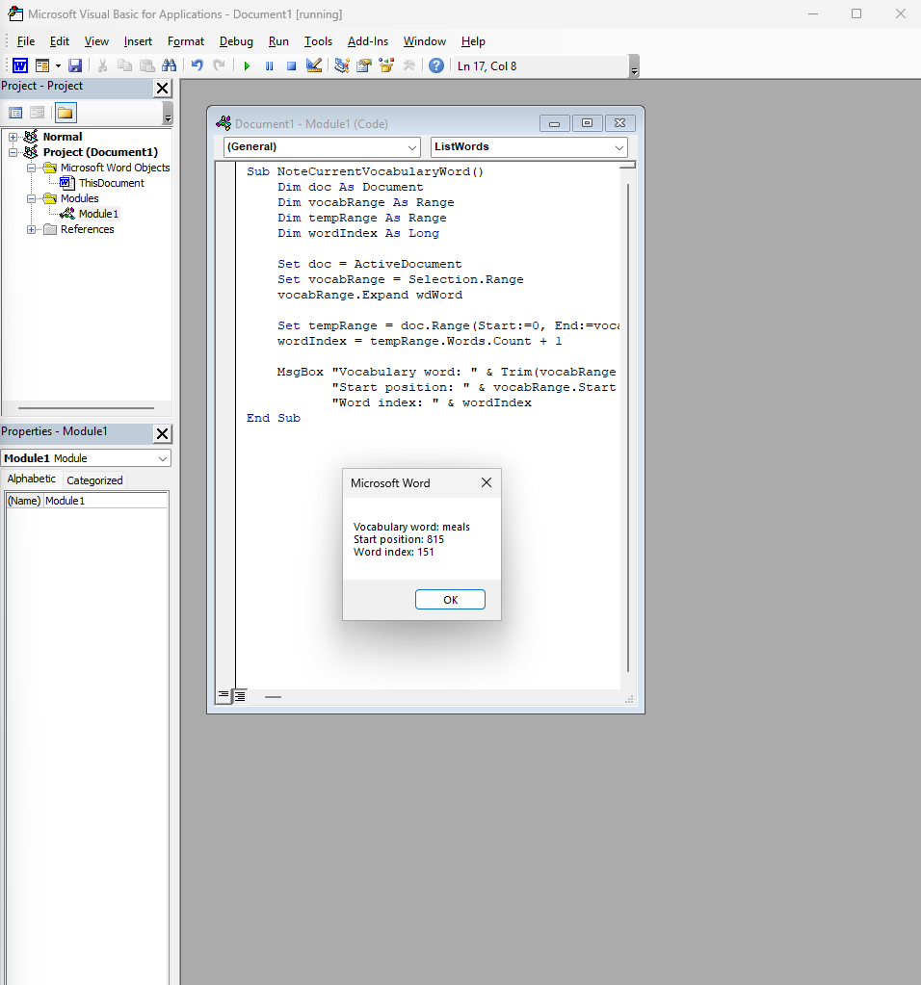Open the Add-Ins menu
The width and height of the screenshot is (921, 985).
[x=368, y=41]
